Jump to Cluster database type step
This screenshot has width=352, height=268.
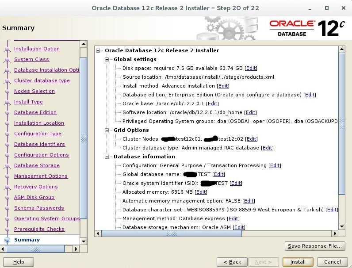(42, 80)
